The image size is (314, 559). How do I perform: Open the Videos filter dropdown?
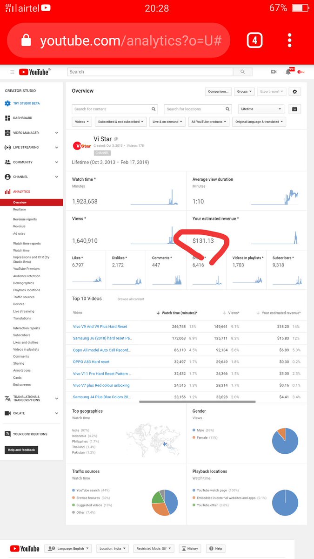(x=82, y=122)
